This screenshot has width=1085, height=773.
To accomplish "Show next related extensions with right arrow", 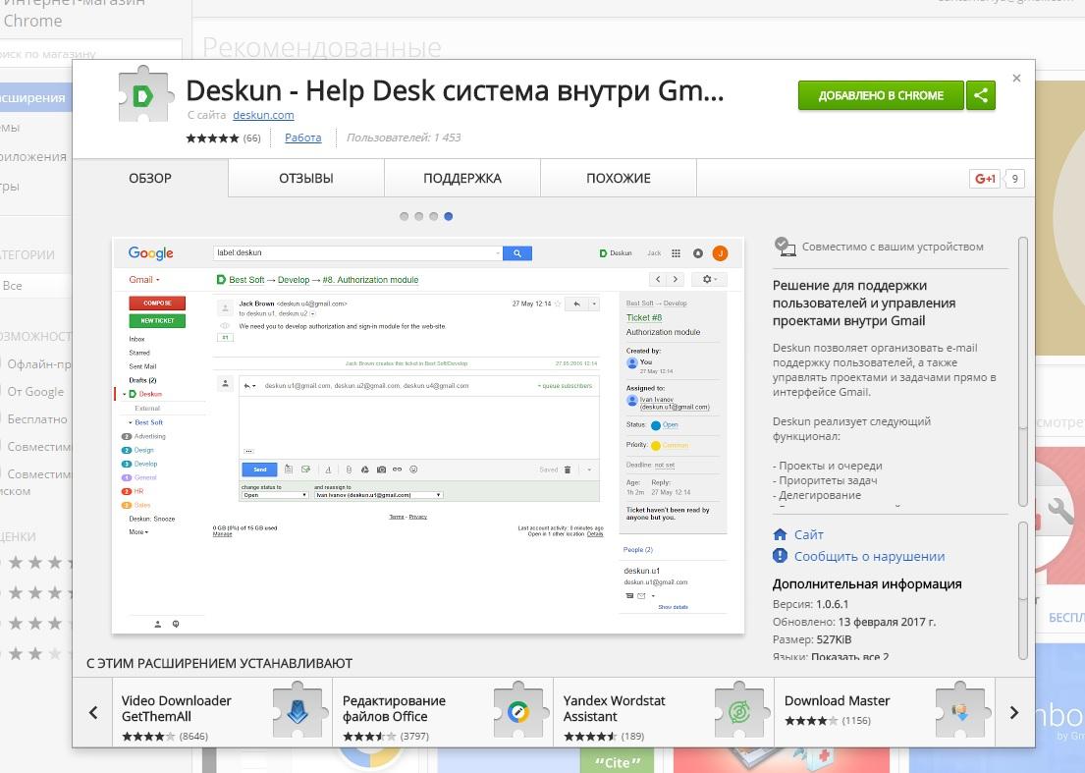I will click(x=1014, y=712).
